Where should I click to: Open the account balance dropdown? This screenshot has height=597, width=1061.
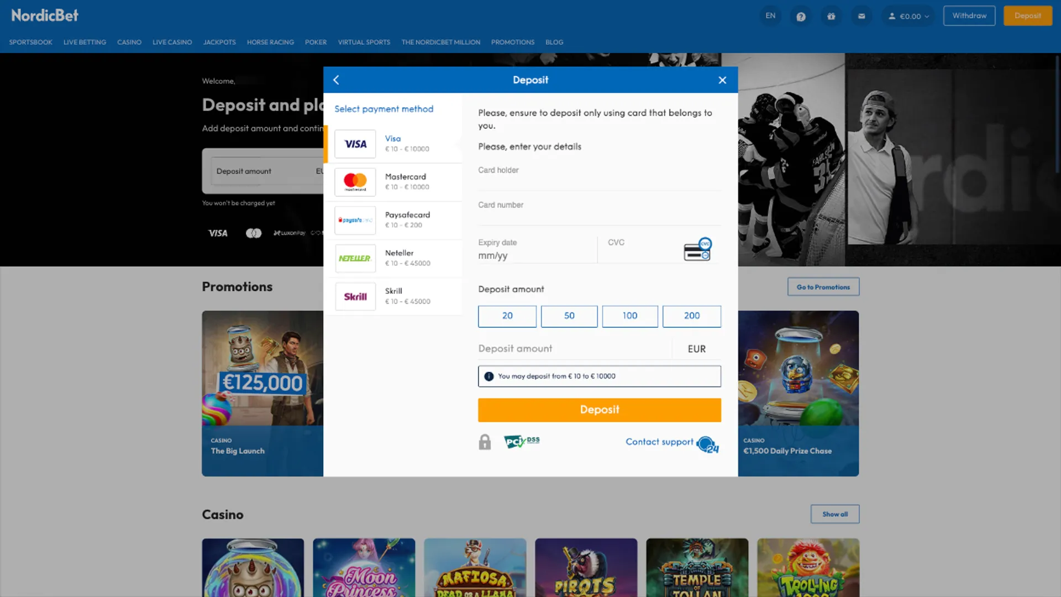coord(908,16)
